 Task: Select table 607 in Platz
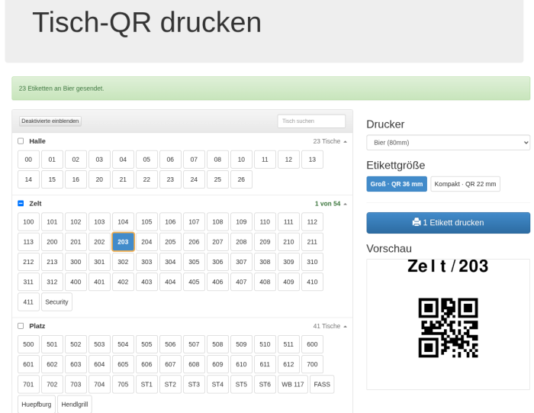coord(170,364)
